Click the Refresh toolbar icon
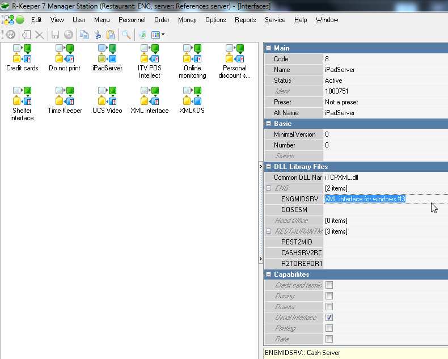Screen dimensions: 448x359 [x=11, y=35]
